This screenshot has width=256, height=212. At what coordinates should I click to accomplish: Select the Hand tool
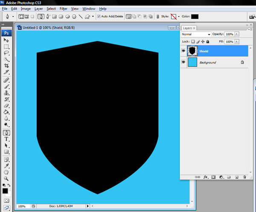click(6, 172)
